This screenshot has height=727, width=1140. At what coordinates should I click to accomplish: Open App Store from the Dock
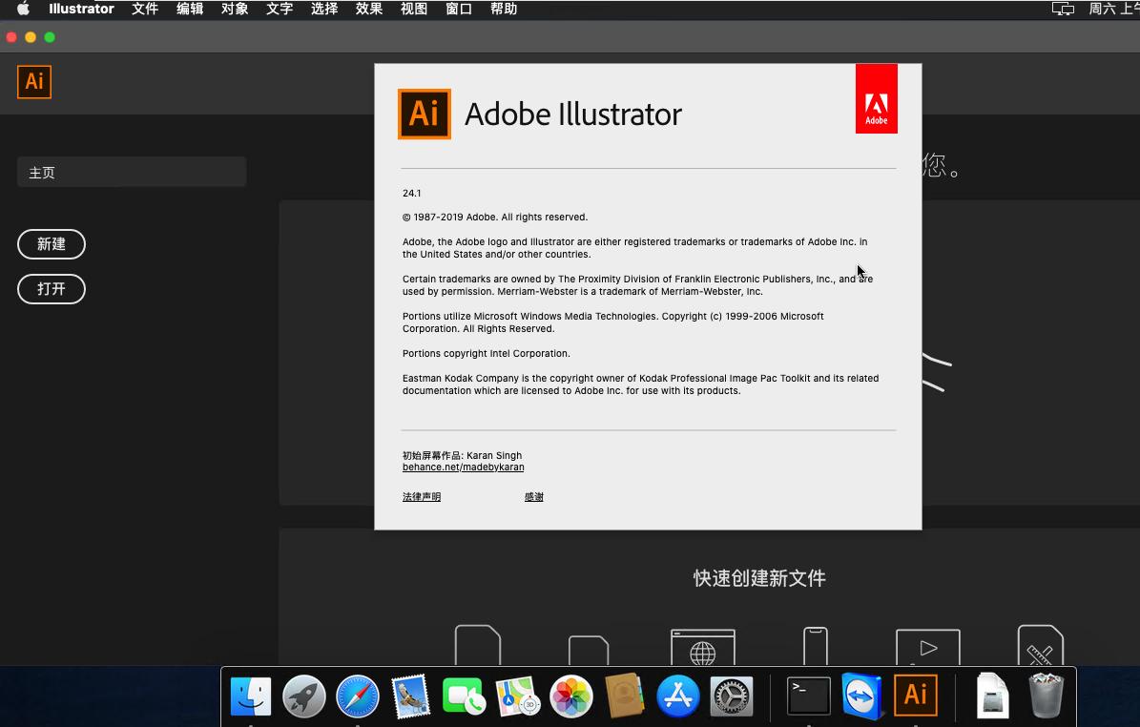tap(677, 696)
